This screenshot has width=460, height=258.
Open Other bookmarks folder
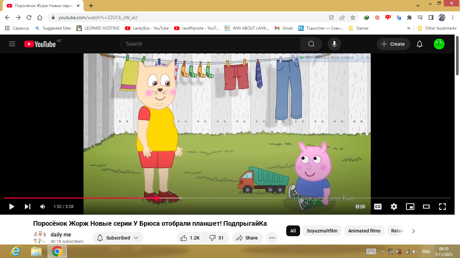pyautogui.click(x=437, y=28)
